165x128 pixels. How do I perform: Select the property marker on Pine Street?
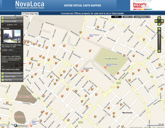point(92,89)
